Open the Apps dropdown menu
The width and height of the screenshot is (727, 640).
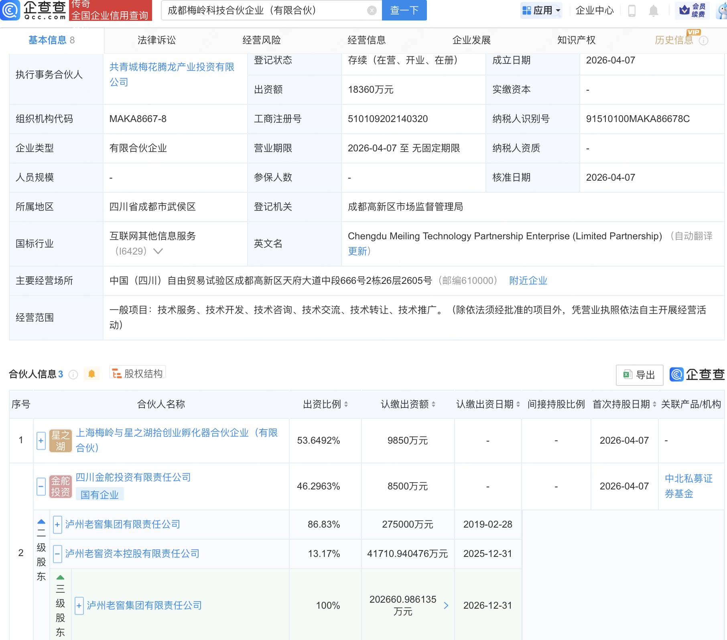pyautogui.click(x=541, y=10)
